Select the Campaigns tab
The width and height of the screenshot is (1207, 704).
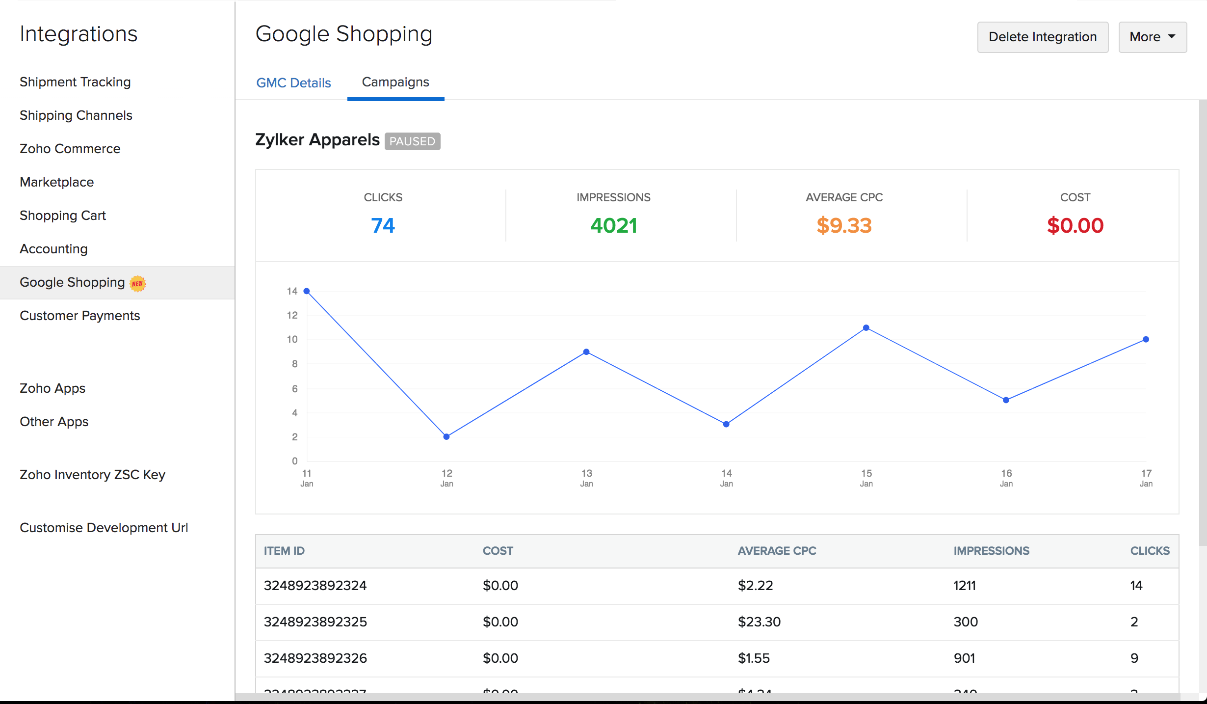pyautogui.click(x=395, y=82)
